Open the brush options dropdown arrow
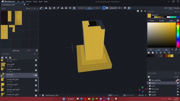 coord(43,8)
